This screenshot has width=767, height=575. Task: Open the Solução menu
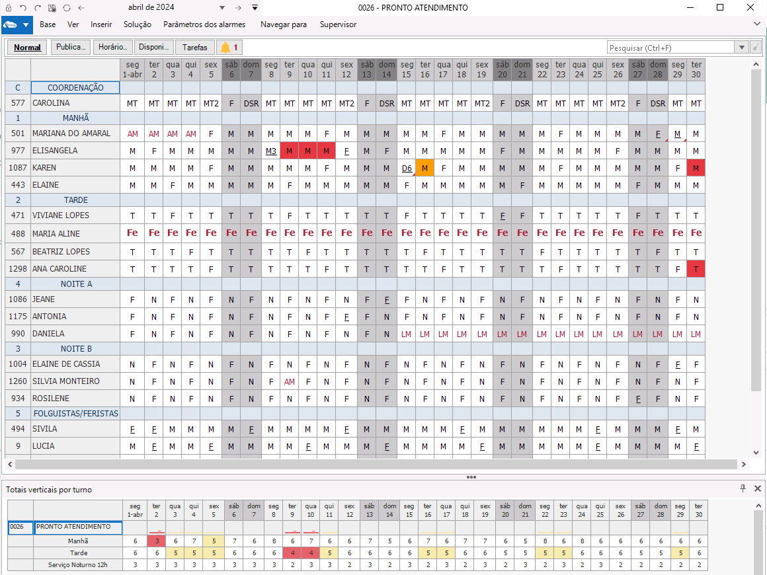[x=137, y=24]
